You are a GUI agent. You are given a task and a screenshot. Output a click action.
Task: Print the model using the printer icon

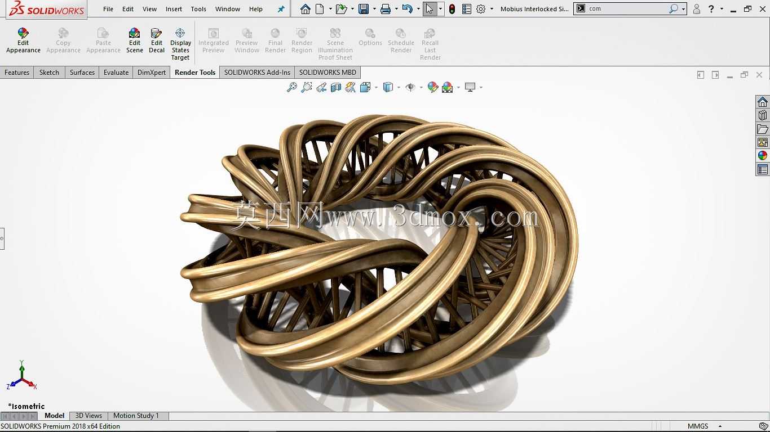[386, 9]
